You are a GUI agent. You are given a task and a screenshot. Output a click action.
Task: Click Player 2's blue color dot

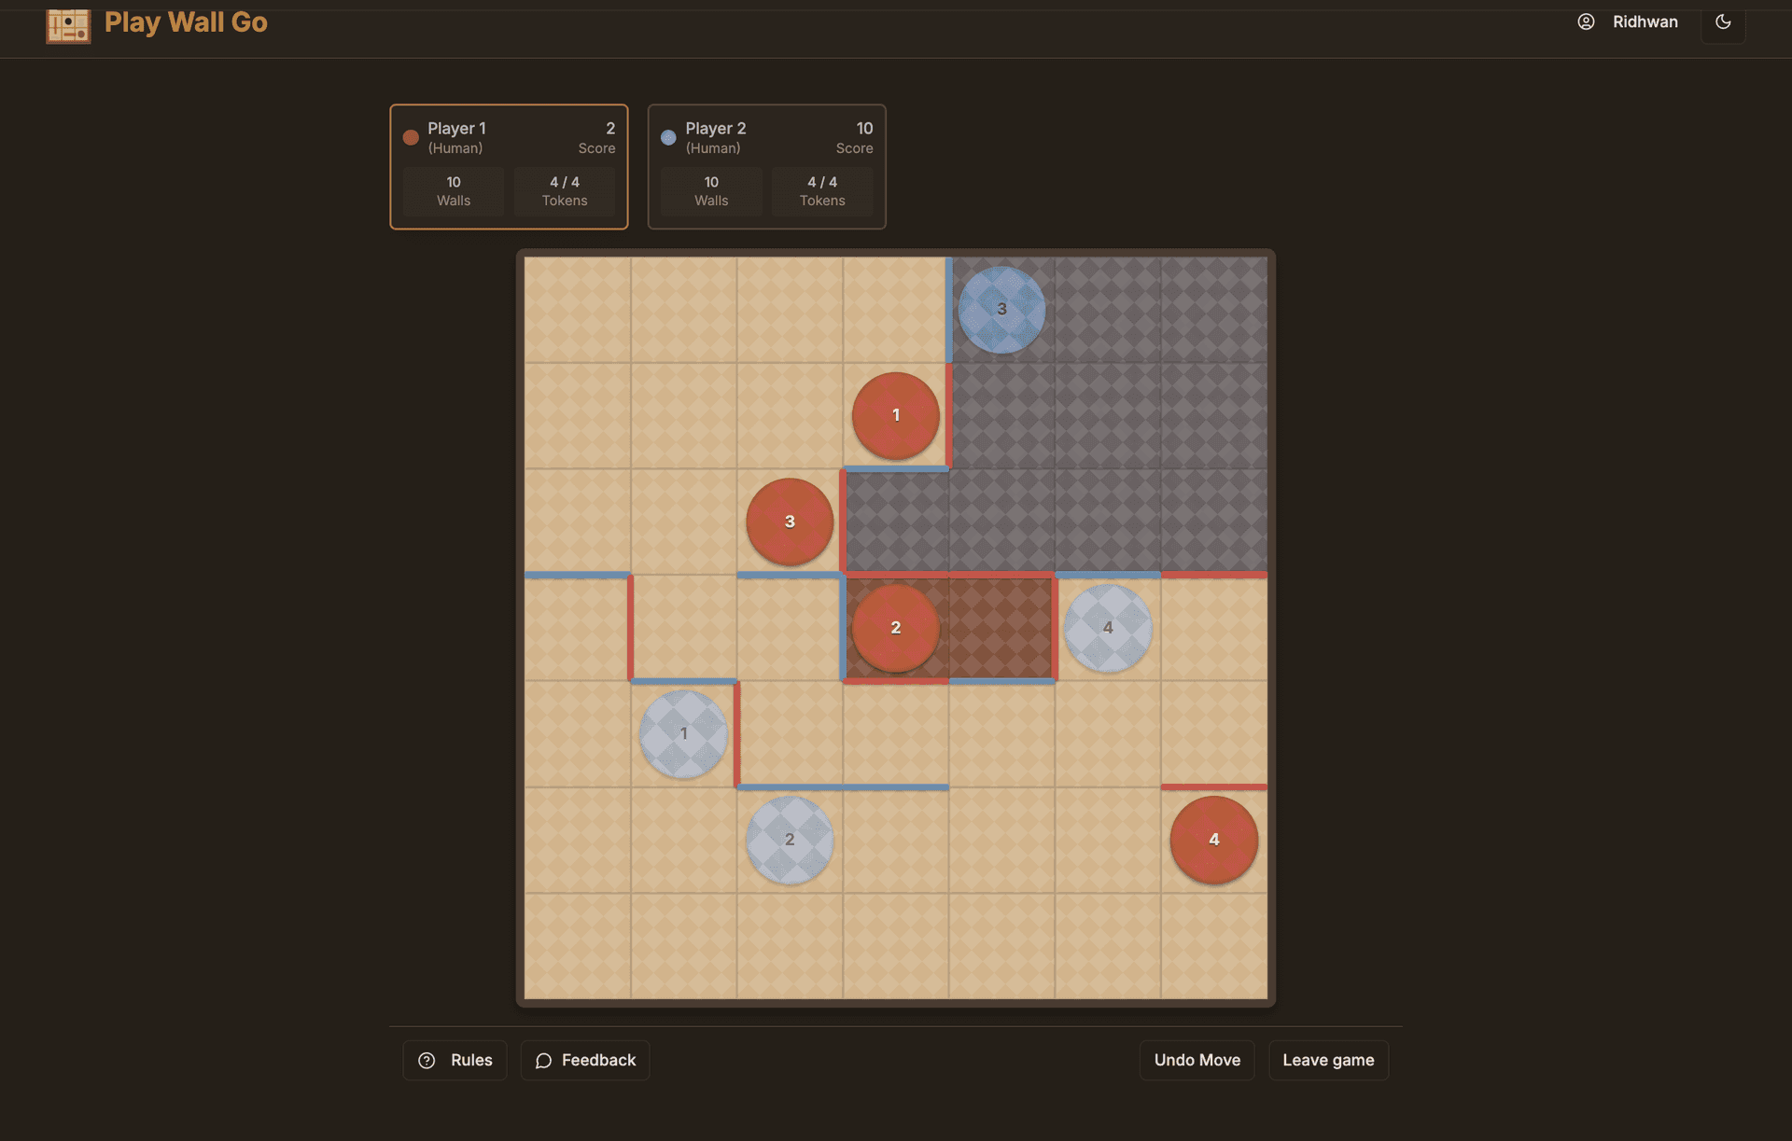pos(668,136)
